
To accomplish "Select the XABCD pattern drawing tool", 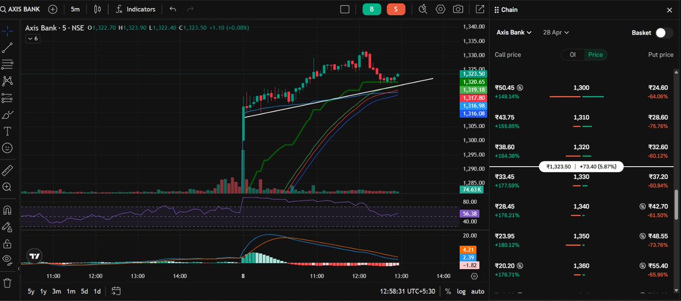I will point(8,81).
